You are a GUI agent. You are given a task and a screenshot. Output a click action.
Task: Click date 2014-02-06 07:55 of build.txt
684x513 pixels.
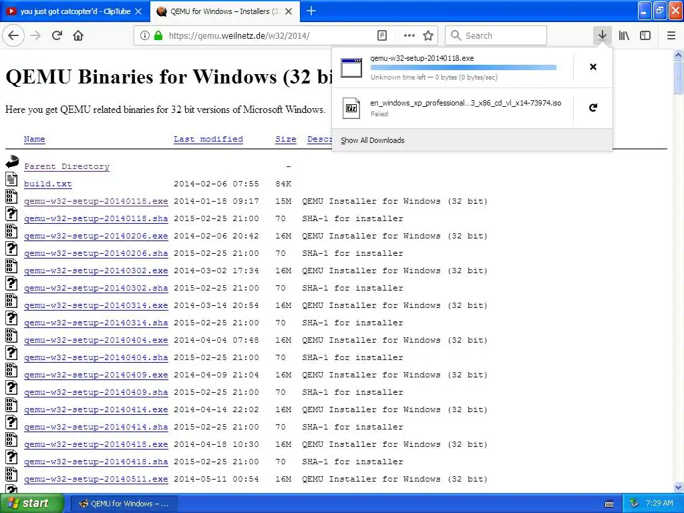(x=216, y=184)
